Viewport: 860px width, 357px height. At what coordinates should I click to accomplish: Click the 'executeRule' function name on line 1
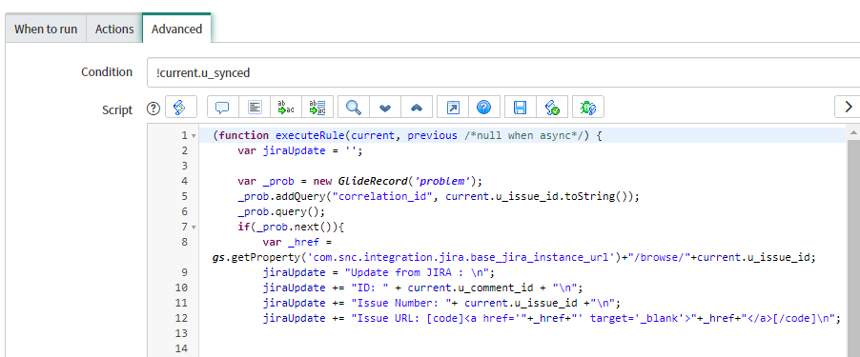coord(310,135)
